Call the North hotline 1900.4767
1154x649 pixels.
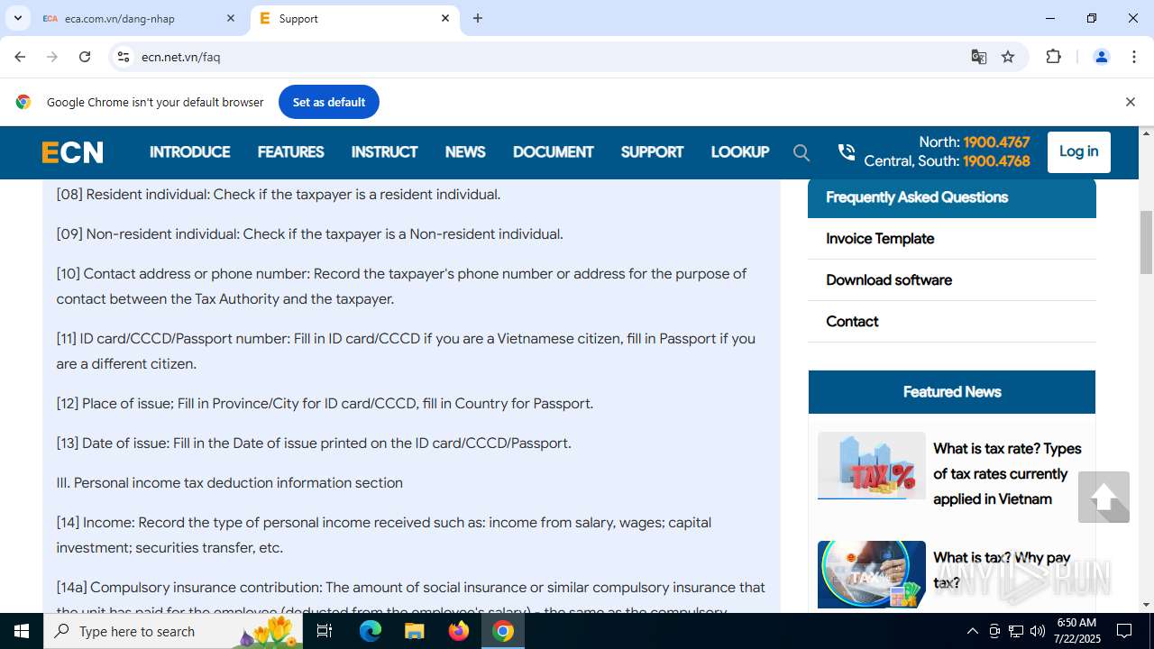coord(996,142)
